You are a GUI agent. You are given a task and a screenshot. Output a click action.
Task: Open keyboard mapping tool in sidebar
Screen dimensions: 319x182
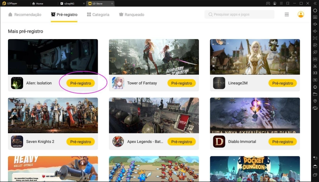pyautogui.click(x=315, y=17)
